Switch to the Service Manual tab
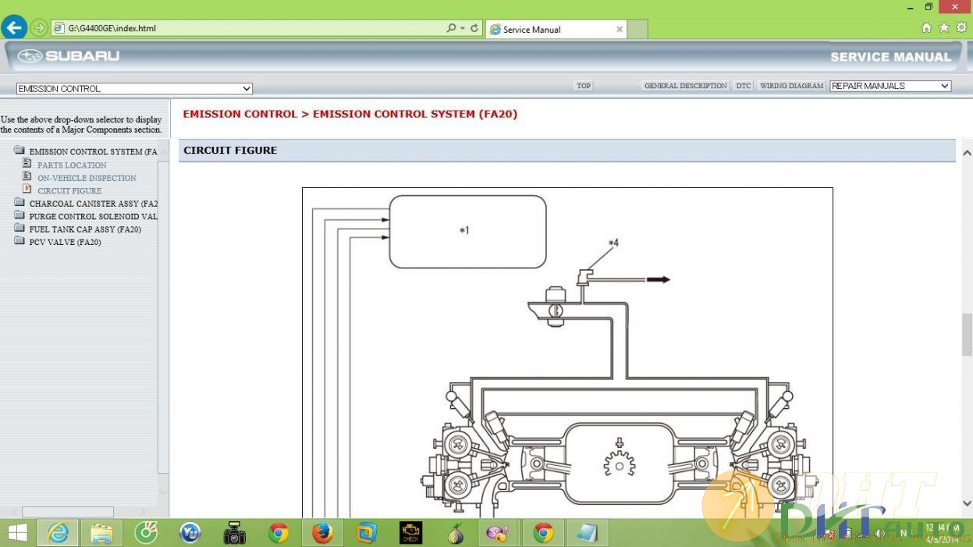 tap(556, 30)
